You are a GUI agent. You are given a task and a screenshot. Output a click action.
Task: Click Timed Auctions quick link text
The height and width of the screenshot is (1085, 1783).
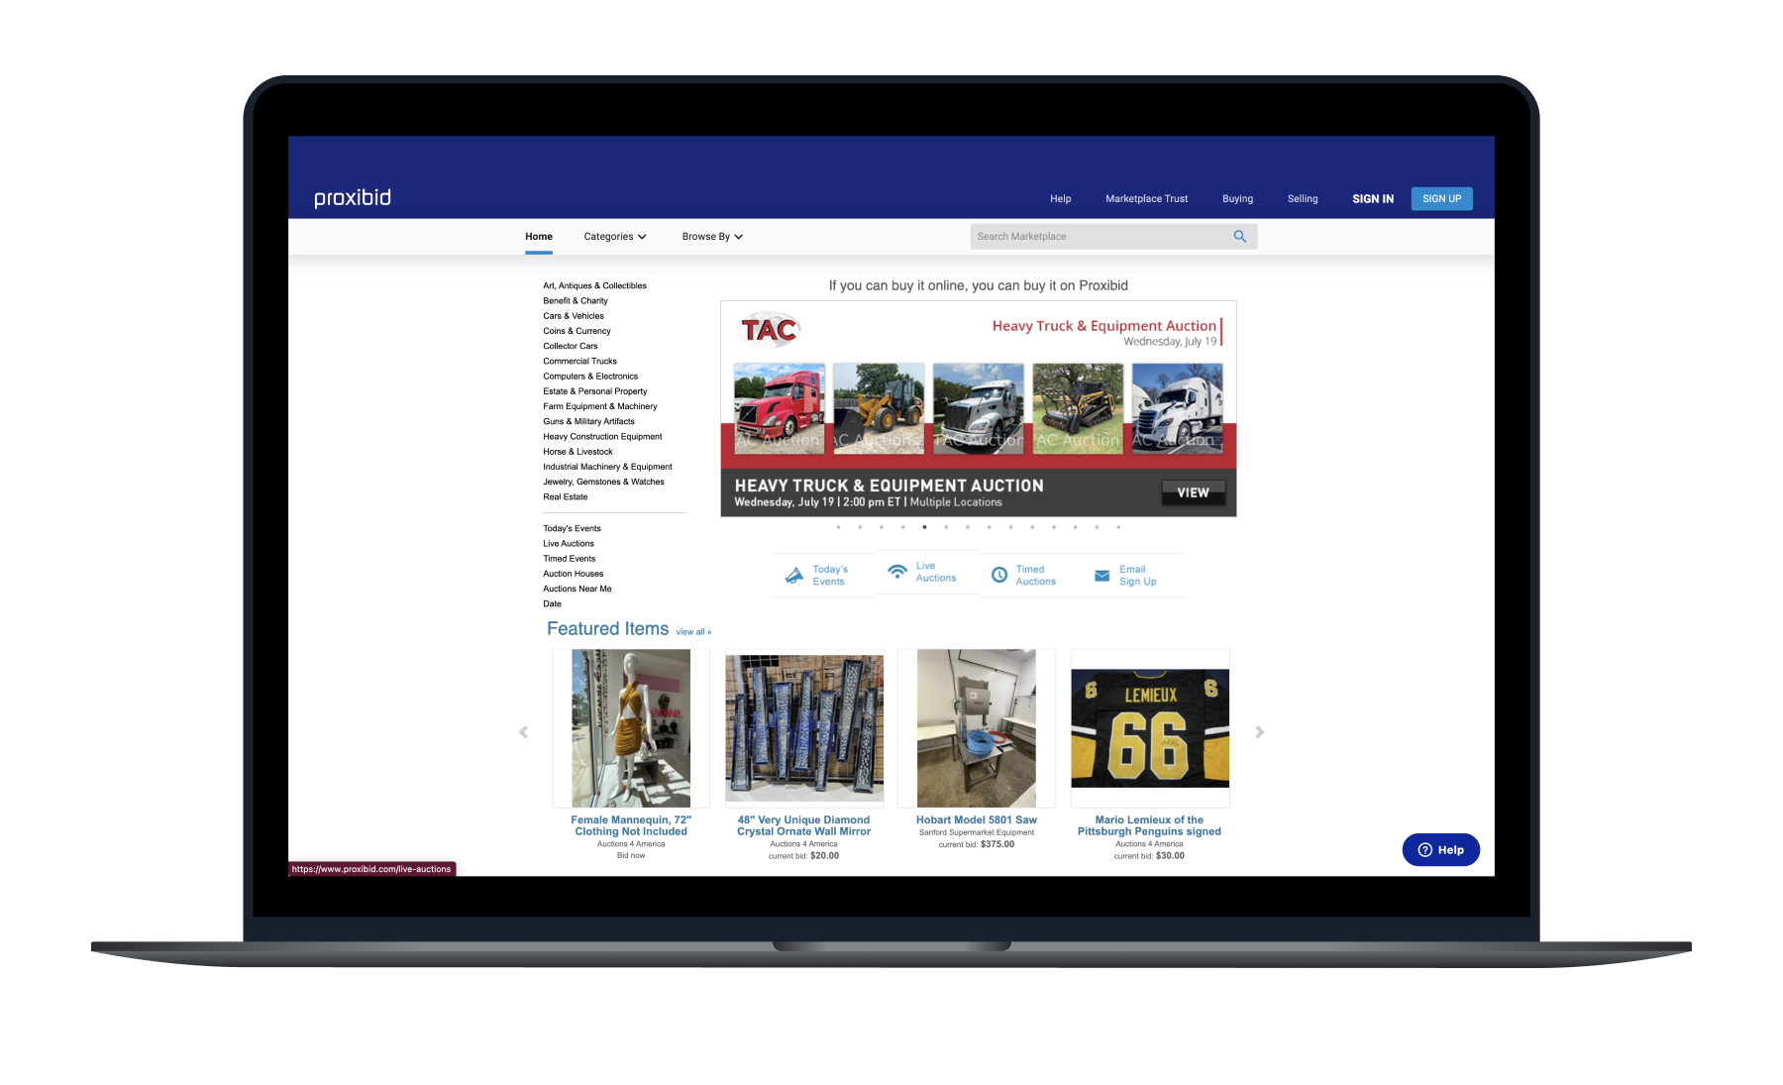pos(1035,575)
